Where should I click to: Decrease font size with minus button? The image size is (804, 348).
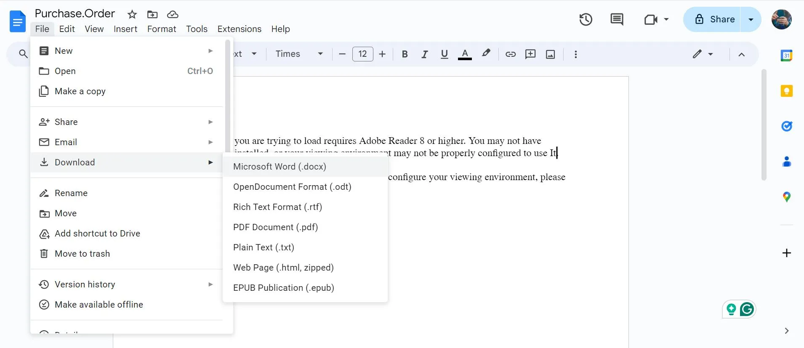click(x=342, y=54)
